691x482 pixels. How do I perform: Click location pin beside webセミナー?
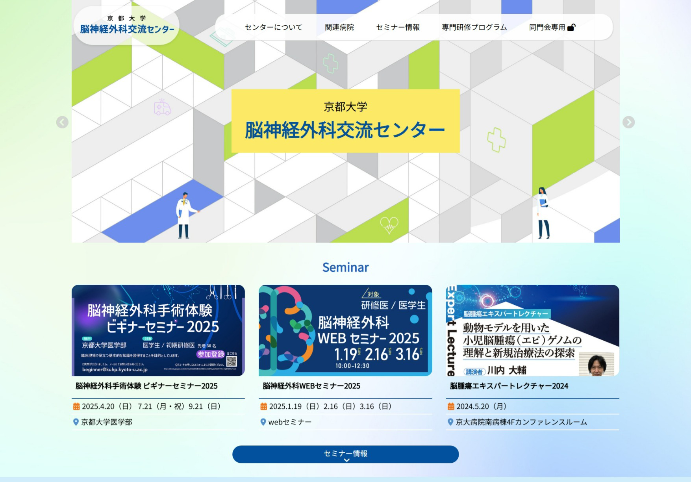[263, 422]
